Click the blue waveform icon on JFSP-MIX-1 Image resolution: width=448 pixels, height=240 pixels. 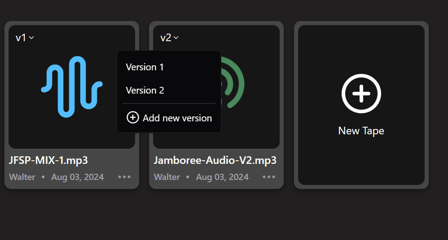(72, 86)
